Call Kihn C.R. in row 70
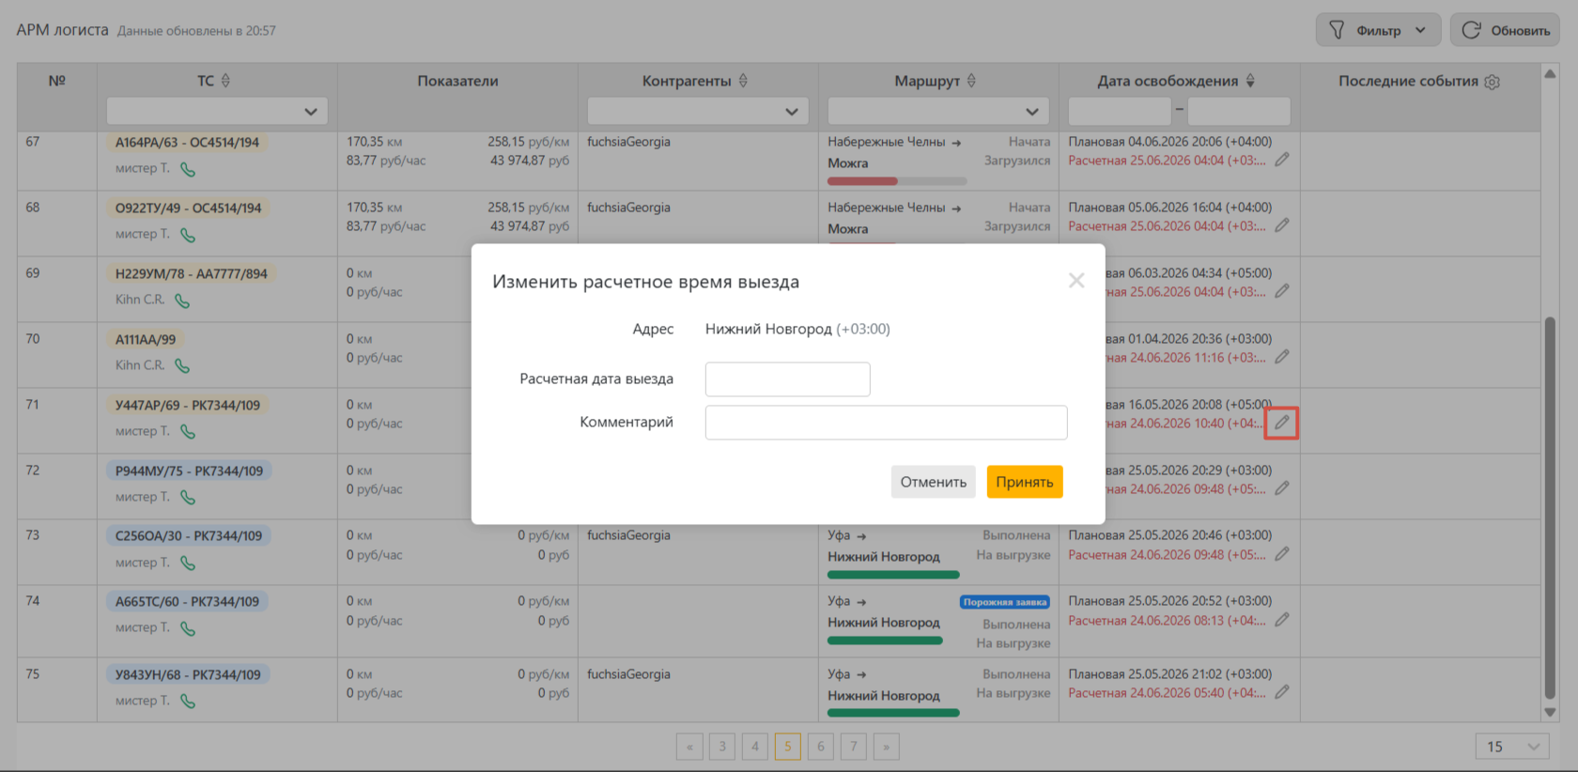The width and height of the screenshot is (1578, 772). click(182, 366)
